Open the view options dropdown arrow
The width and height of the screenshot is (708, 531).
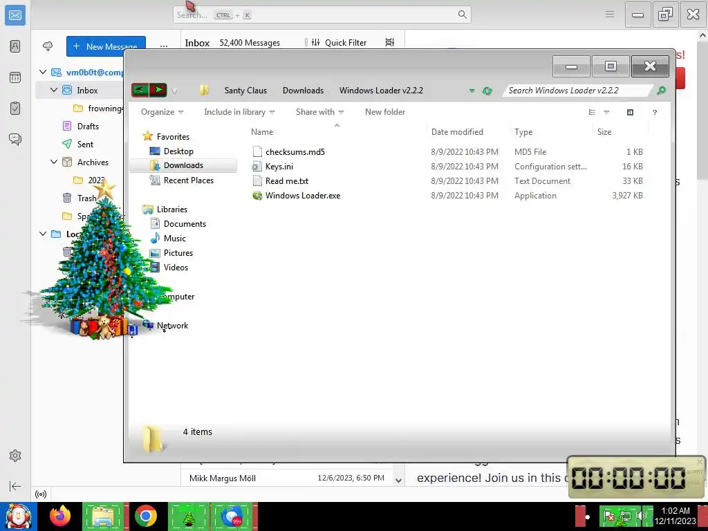coord(606,113)
